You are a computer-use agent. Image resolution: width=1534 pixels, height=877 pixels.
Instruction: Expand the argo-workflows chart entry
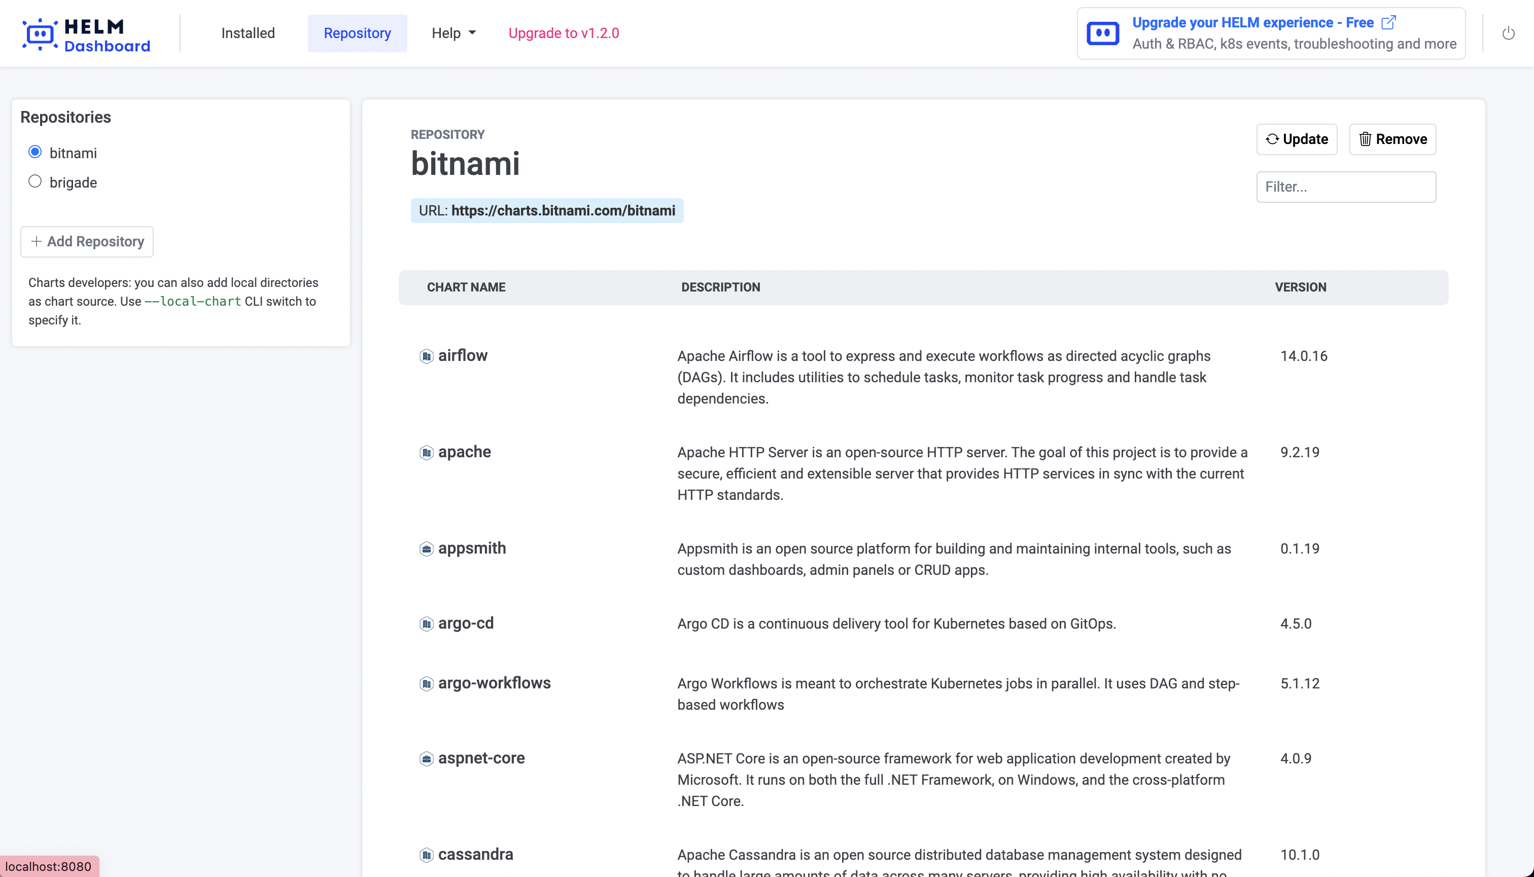494,684
